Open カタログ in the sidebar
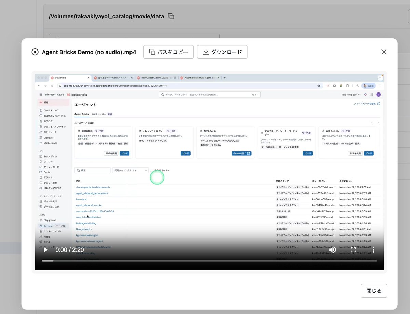This screenshot has width=410, height=314. click(46, 121)
